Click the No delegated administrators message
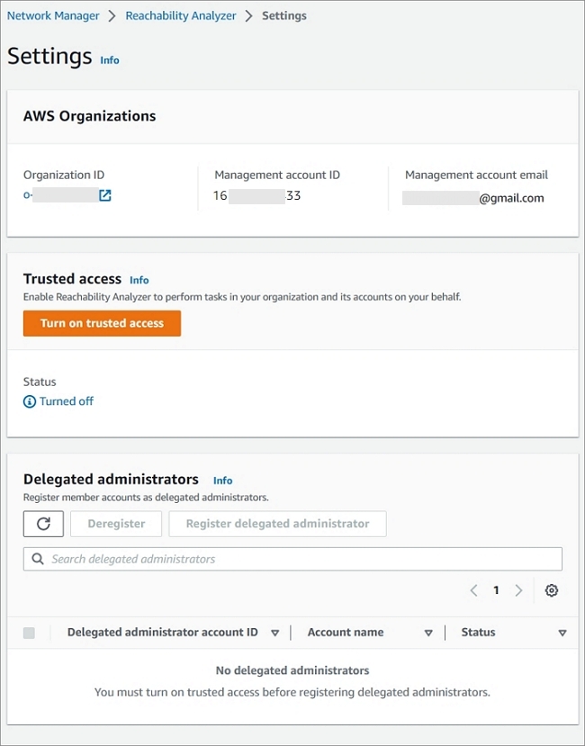 click(292, 670)
